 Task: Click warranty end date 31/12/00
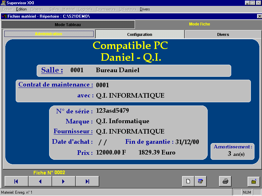(187, 142)
